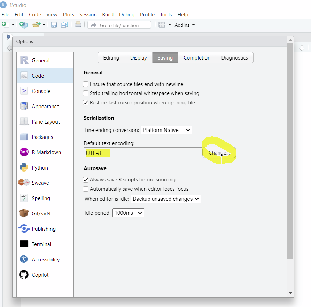Select Git/SVN options category
The height and width of the screenshot is (307, 311).
coord(45,213)
